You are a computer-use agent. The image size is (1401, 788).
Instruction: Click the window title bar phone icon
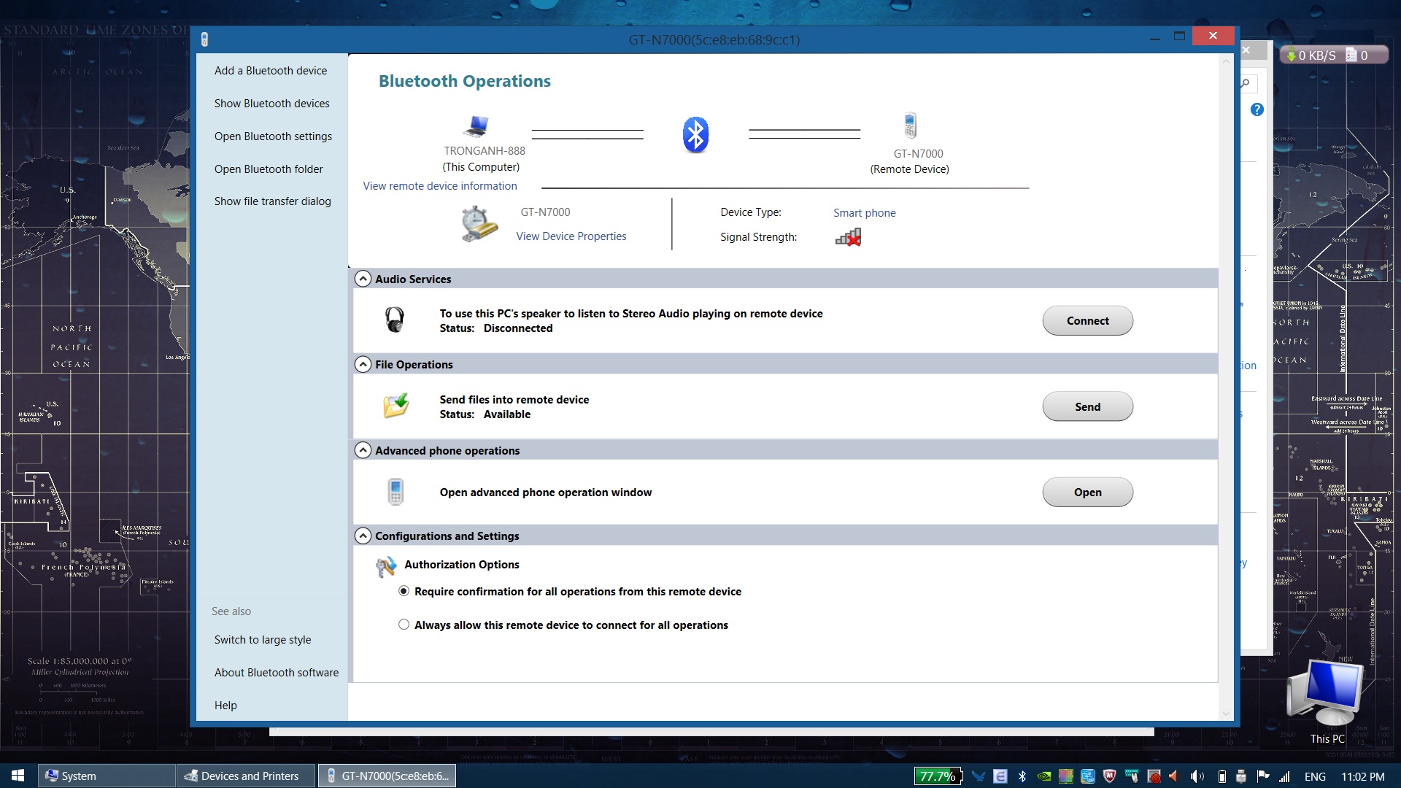click(x=204, y=39)
